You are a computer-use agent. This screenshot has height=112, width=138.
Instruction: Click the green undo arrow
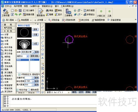click(16, 14)
